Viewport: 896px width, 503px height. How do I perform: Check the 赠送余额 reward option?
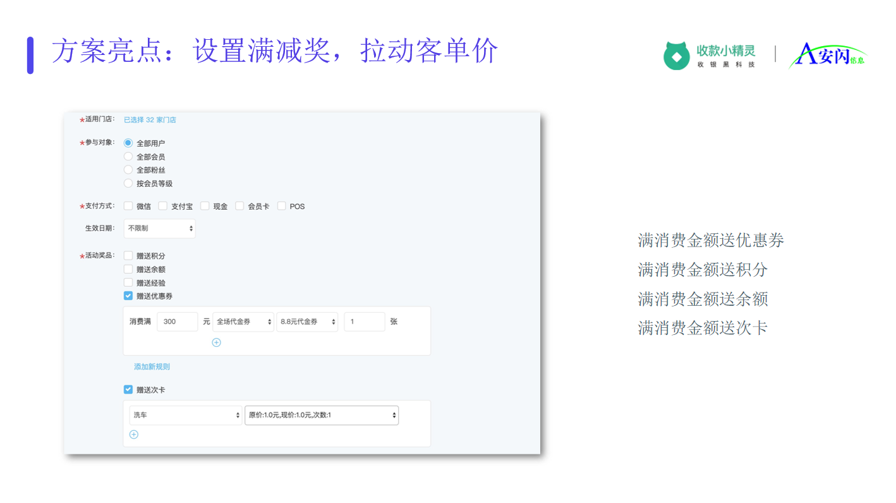pyautogui.click(x=128, y=269)
